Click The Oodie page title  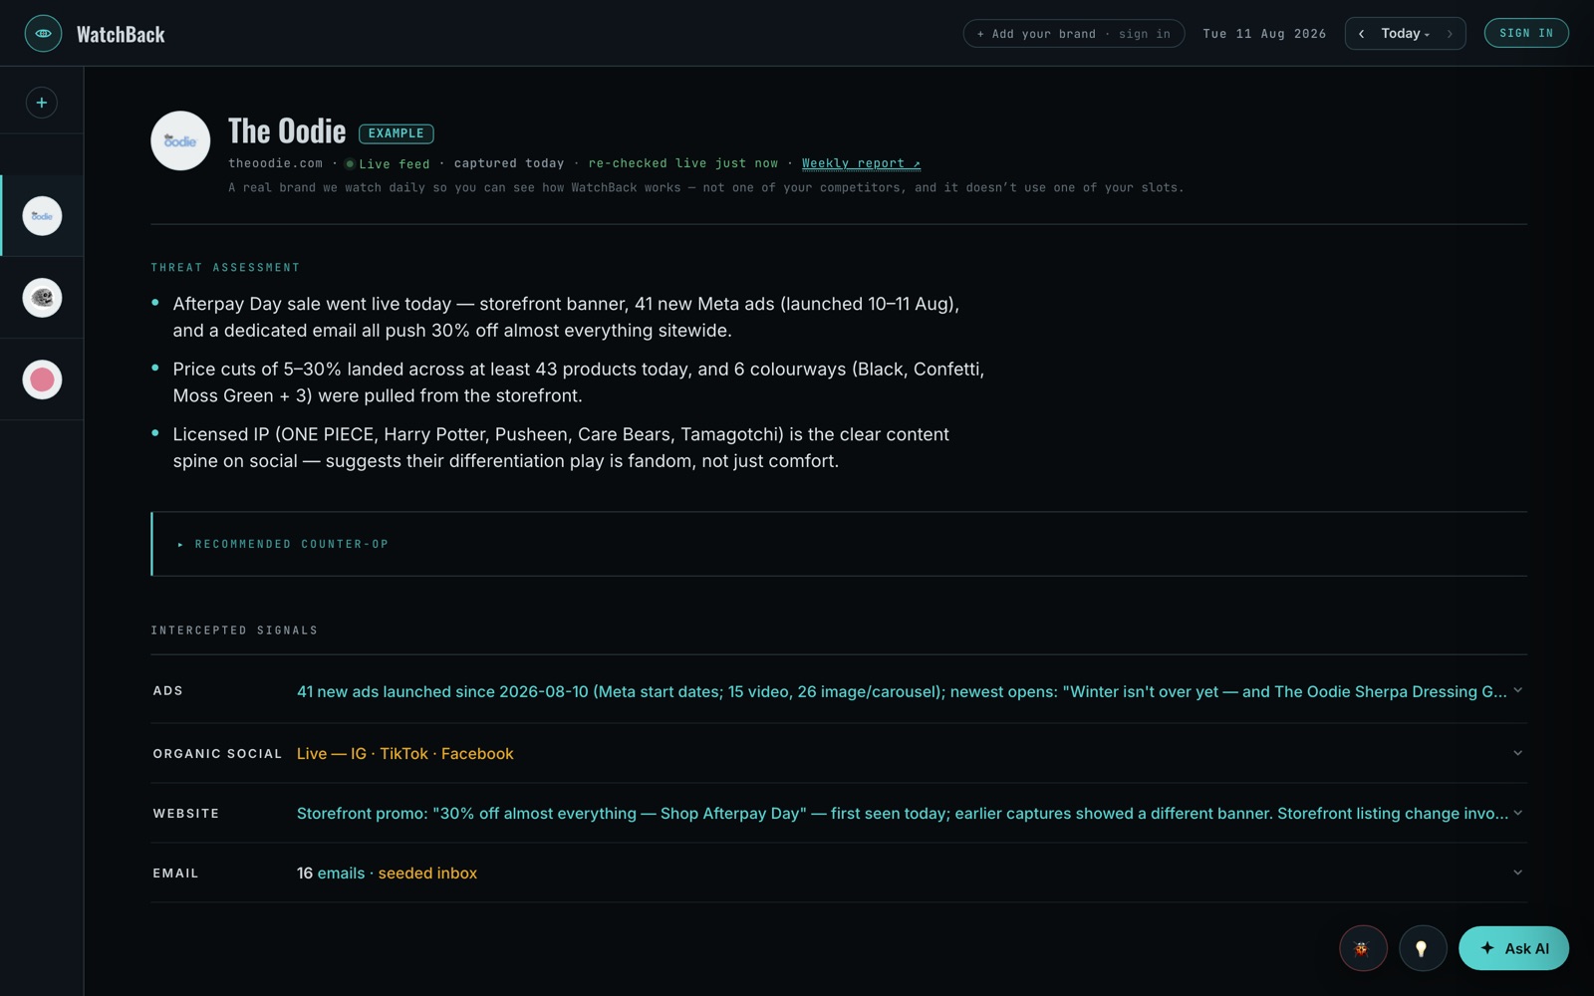[x=287, y=131]
